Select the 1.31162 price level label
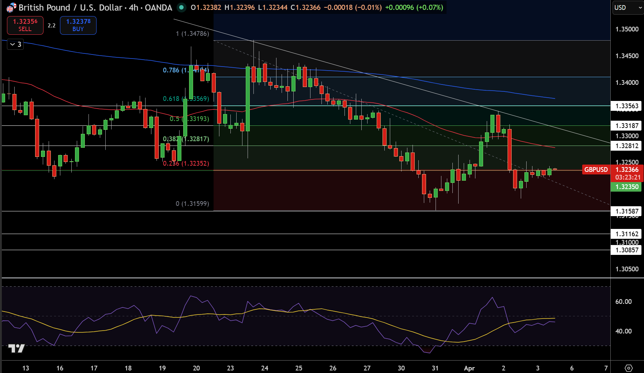 point(627,234)
